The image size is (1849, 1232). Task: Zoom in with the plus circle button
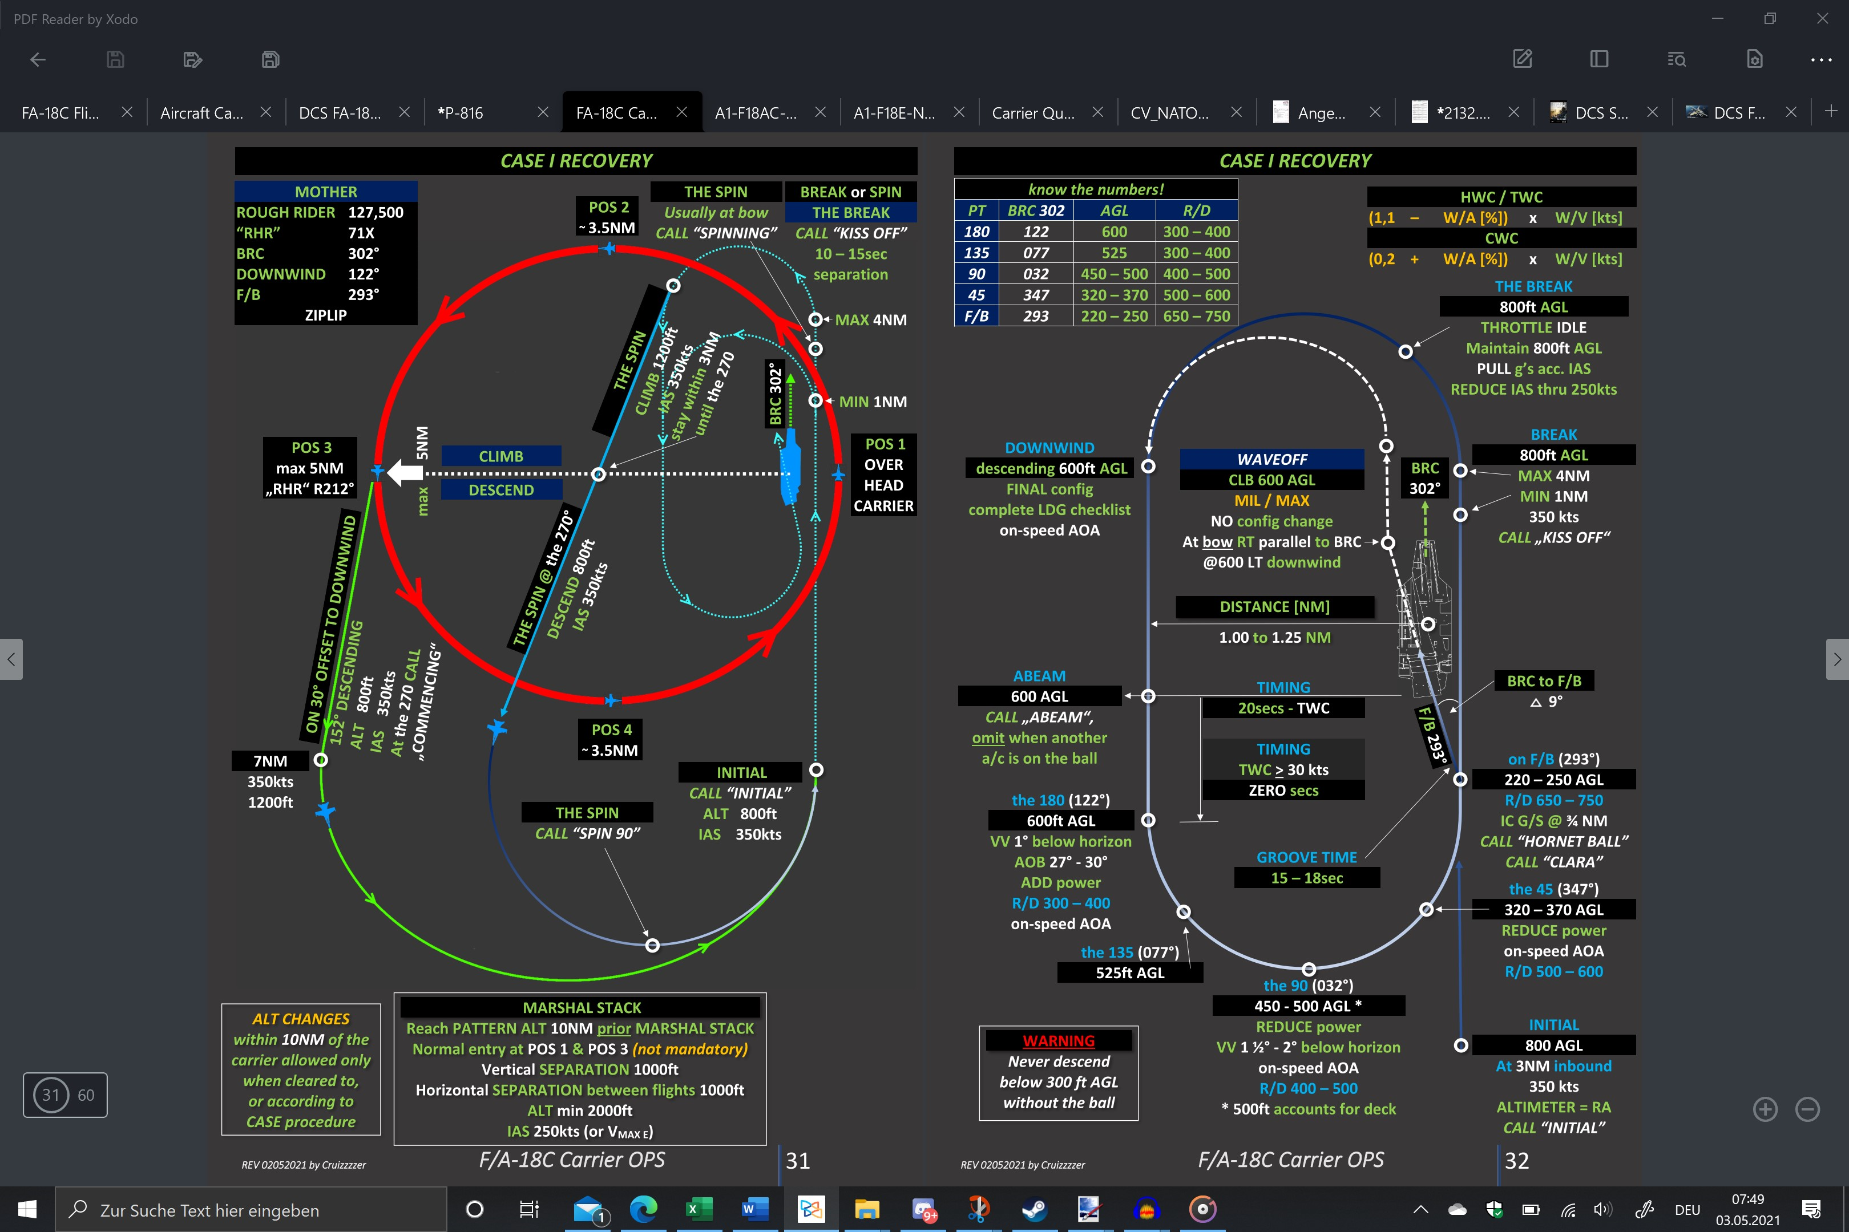coord(1766,1109)
